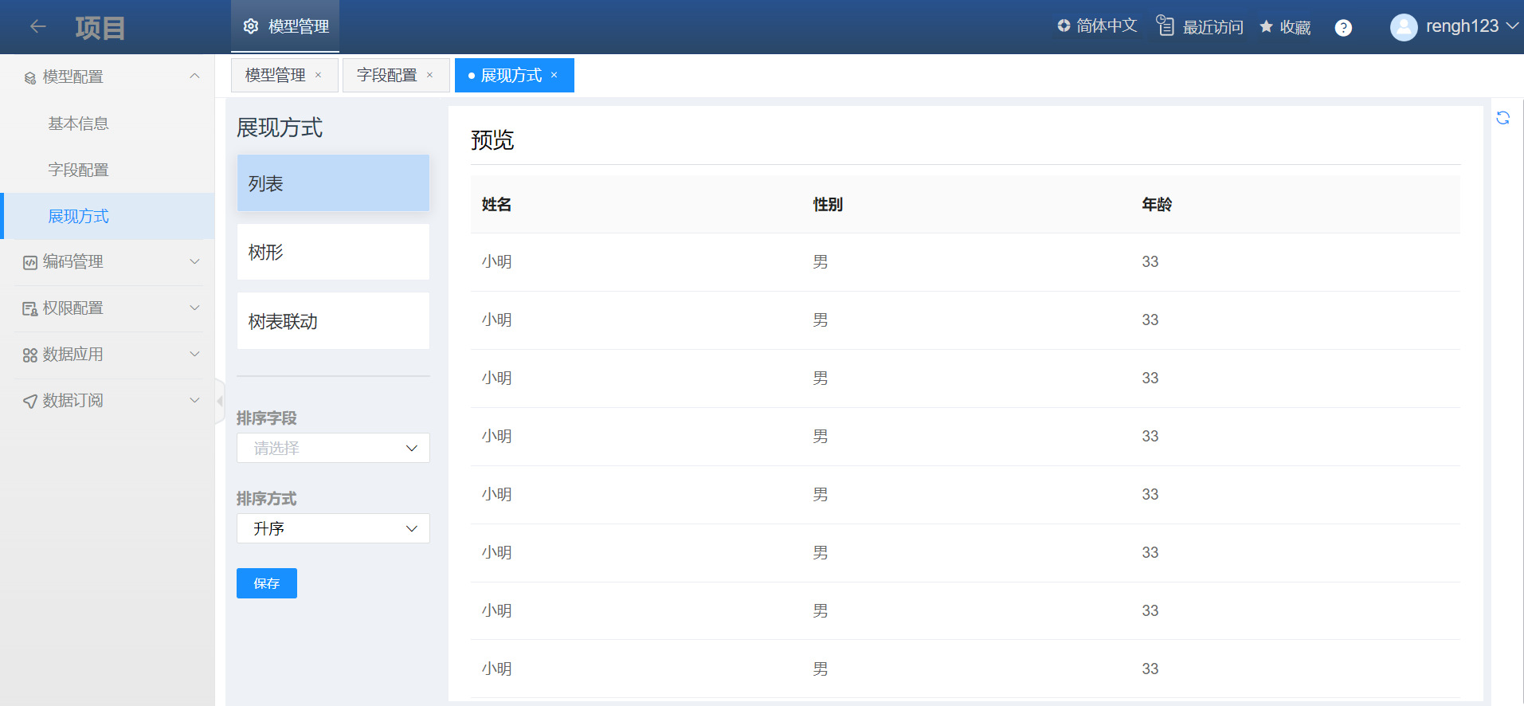
Task: Expand the 编码管理 sidebar menu
Action: tap(108, 262)
